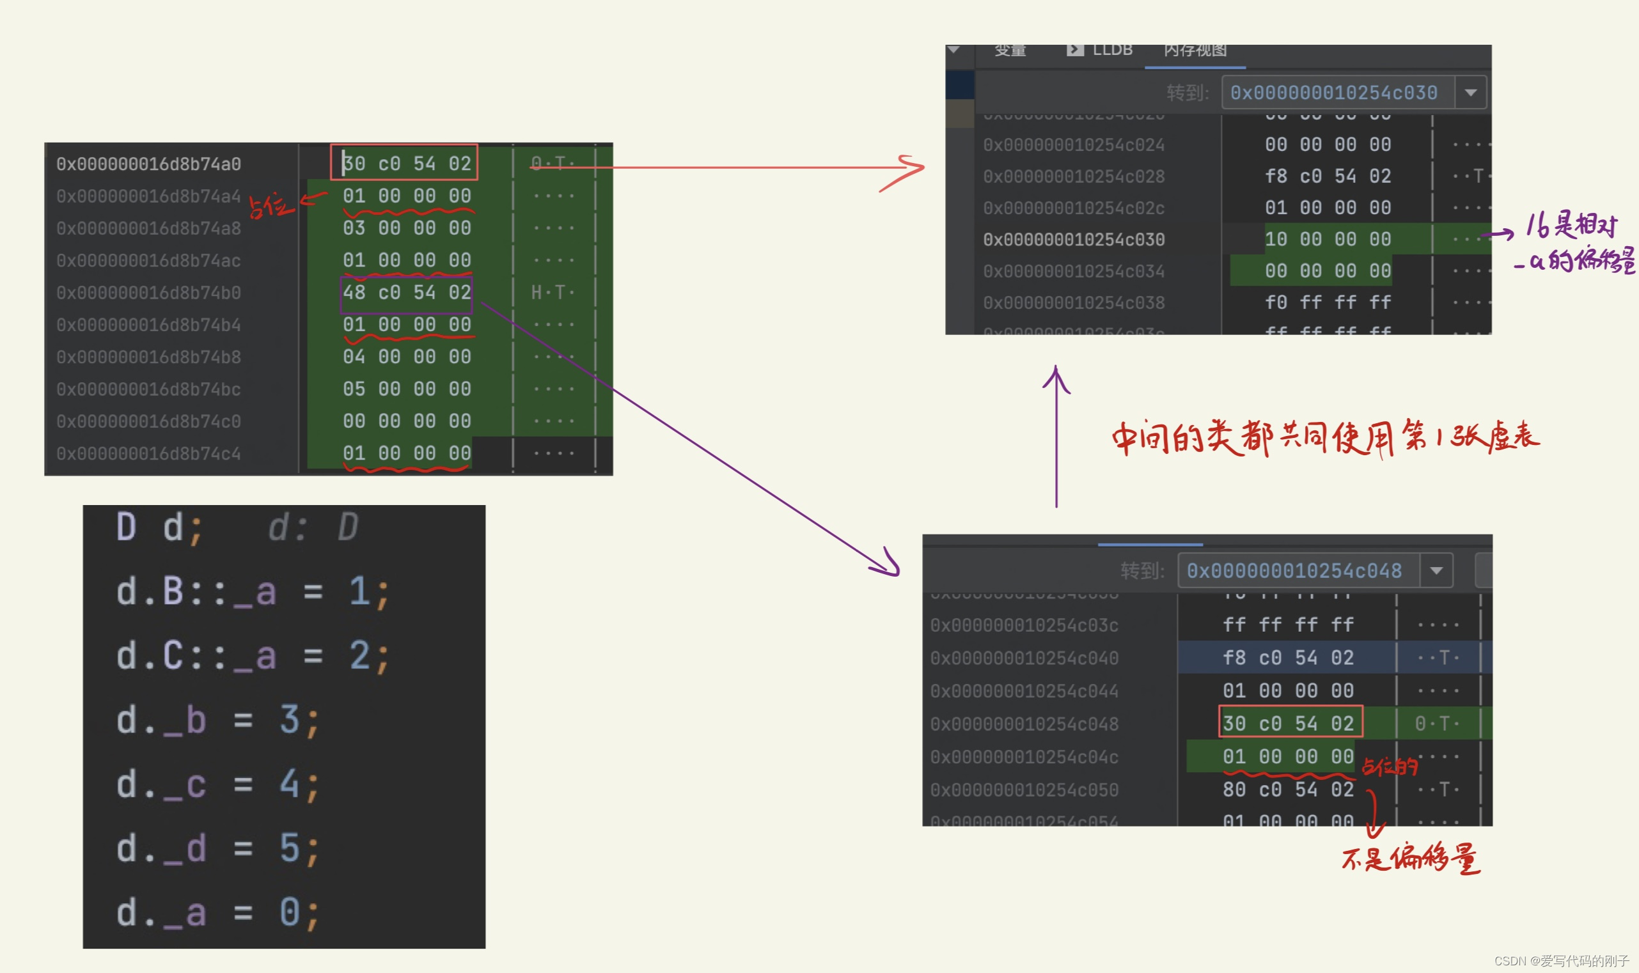The width and height of the screenshot is (1639, 973).
Task: Click the LLDB console icon
Action: 1075,50
